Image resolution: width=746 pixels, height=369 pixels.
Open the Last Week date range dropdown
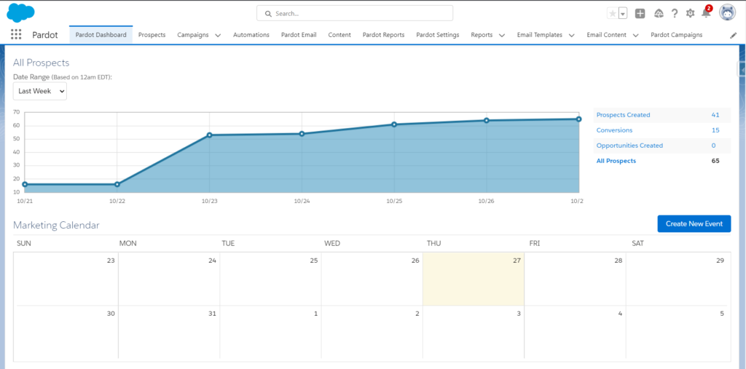[40, 91]
